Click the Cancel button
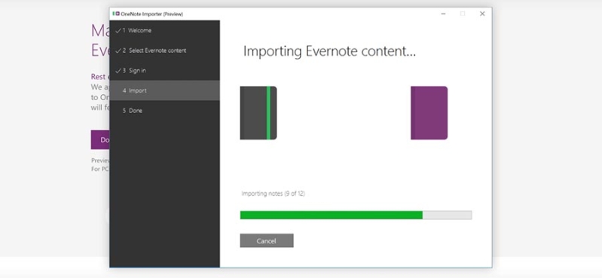Viewport: 602px width, 278px height. tap(267, 241)
